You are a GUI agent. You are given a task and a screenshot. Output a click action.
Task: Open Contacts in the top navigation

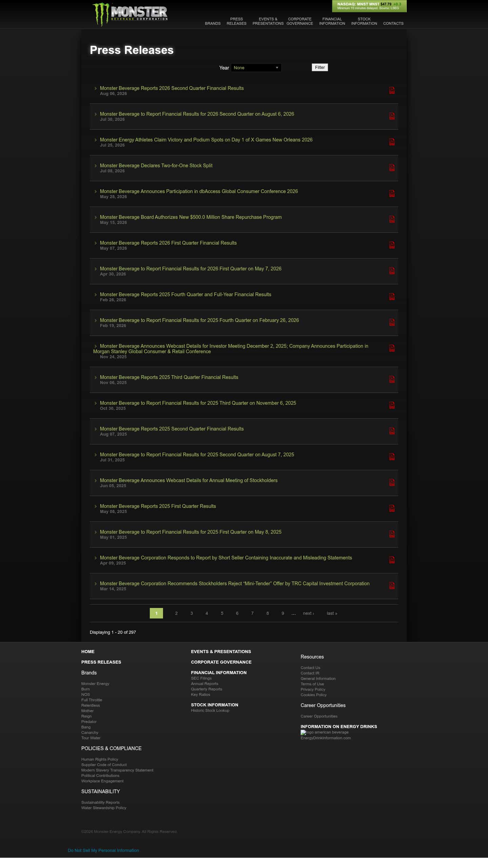393,23
